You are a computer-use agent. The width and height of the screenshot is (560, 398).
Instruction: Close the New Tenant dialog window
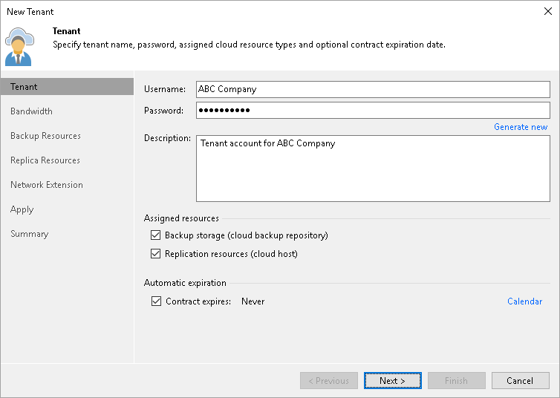(x=548, y=12)
